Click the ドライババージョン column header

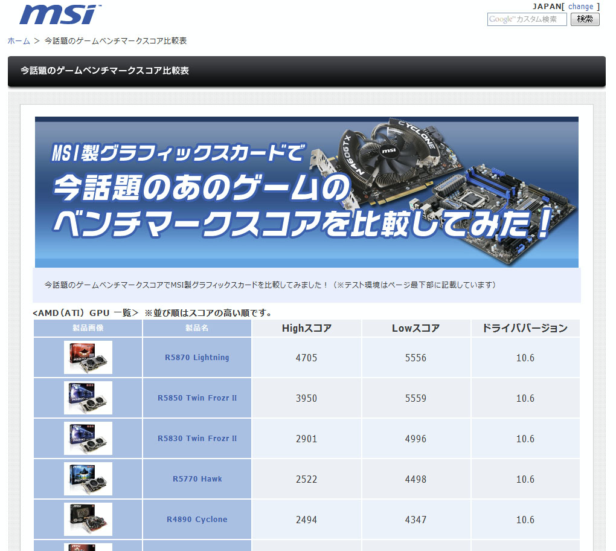pos(525,328)
